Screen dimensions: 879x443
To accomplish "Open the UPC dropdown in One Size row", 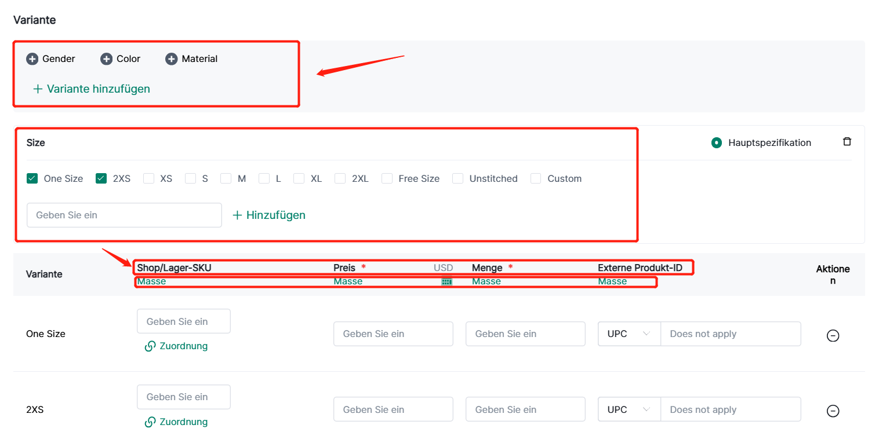I will coord(629,334).
